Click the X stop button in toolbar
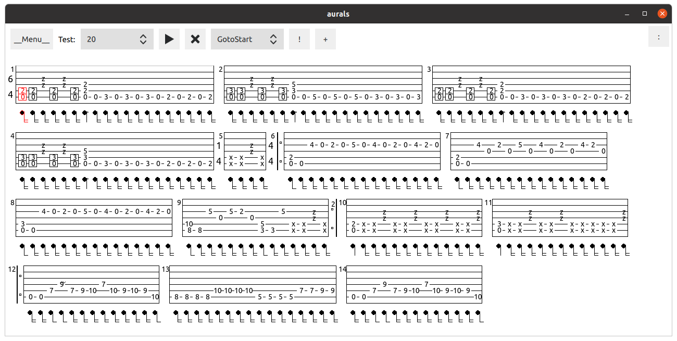The width and height of the screenshot is (677, 341). tap(195, 39)
